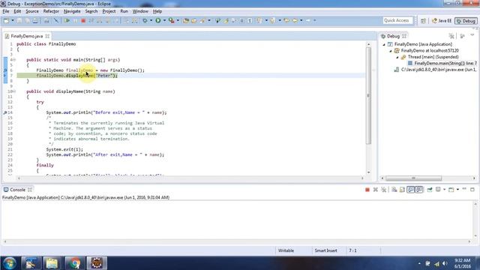Screen dimensions: 480x270
Task: Click the Chrome icon in the taskbar
Action: point(74,263)
